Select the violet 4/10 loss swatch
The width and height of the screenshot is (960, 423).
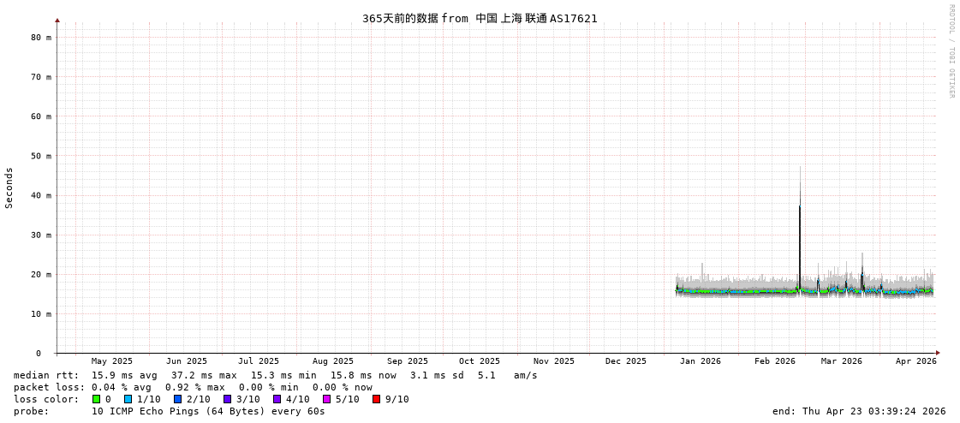(277, 399)
